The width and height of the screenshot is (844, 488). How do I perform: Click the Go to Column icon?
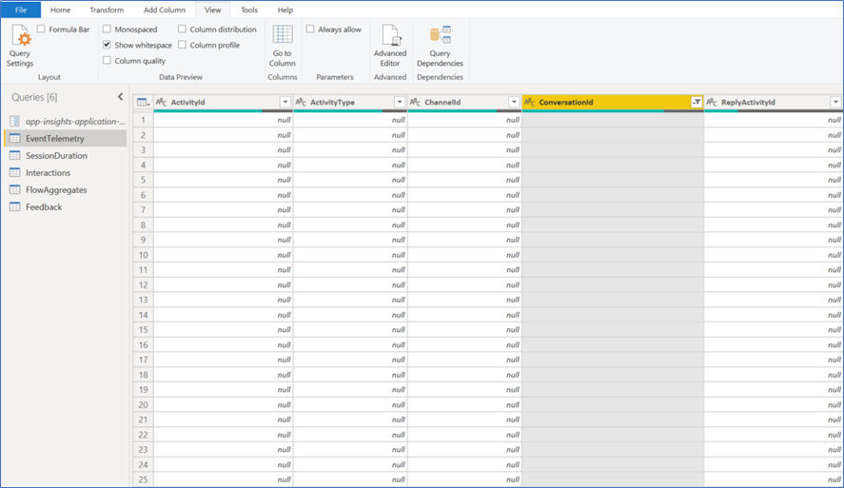click(282, 34)
